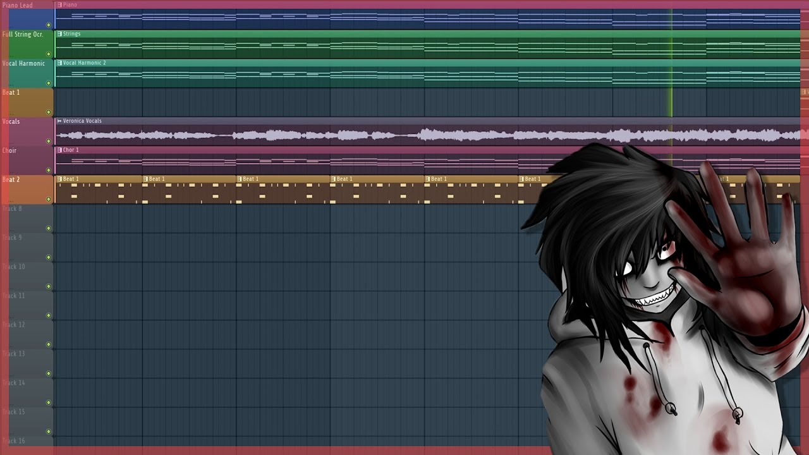Screen dimensions: 809x455
Task: Click the Veronica Vocals audio clip icon
Action: pos(59,121)
